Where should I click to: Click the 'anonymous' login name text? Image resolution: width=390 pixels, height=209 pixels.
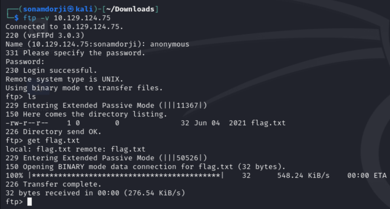(170, 44)
